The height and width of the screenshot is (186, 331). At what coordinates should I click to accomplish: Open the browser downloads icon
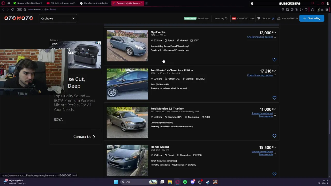[x=322, y=10]
